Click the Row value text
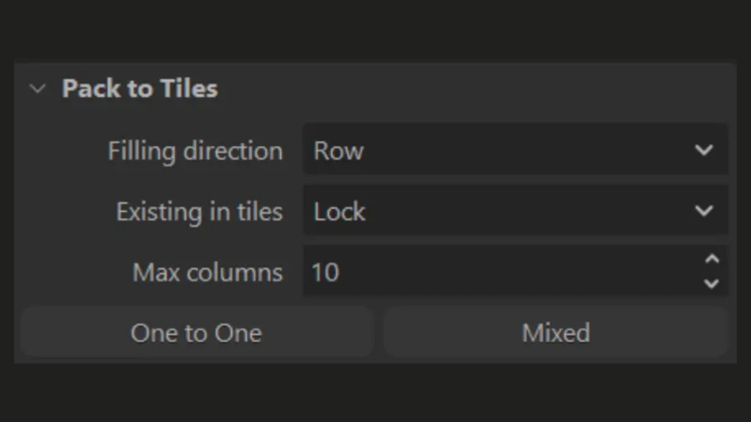 [x=339, y=151]
